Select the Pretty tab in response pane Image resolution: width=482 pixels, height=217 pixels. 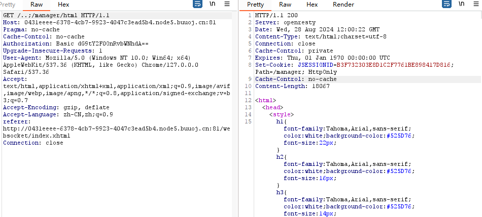tap(256, 5)
